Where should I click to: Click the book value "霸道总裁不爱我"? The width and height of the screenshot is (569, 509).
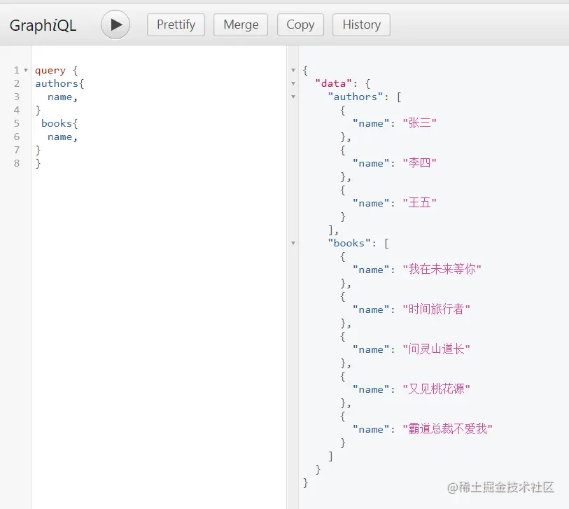point(448,429)
